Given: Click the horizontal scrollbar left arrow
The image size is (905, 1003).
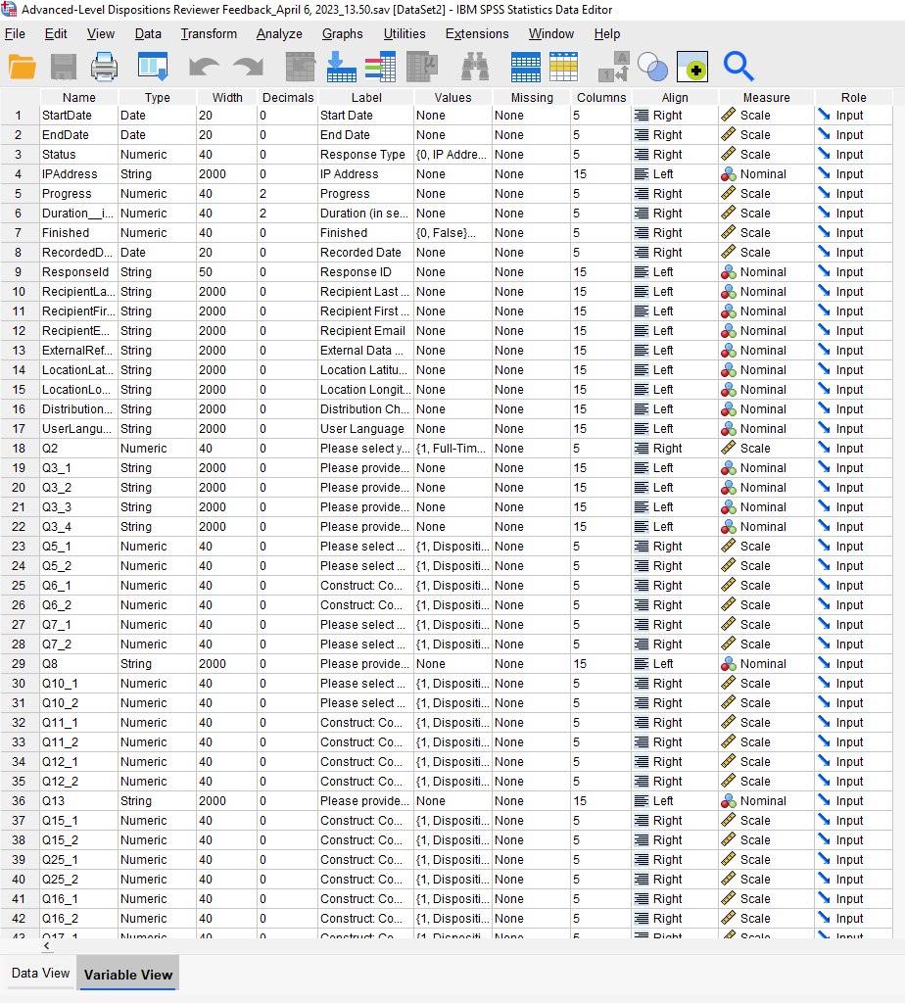Looking at the screenshot, I should point(47,945).
